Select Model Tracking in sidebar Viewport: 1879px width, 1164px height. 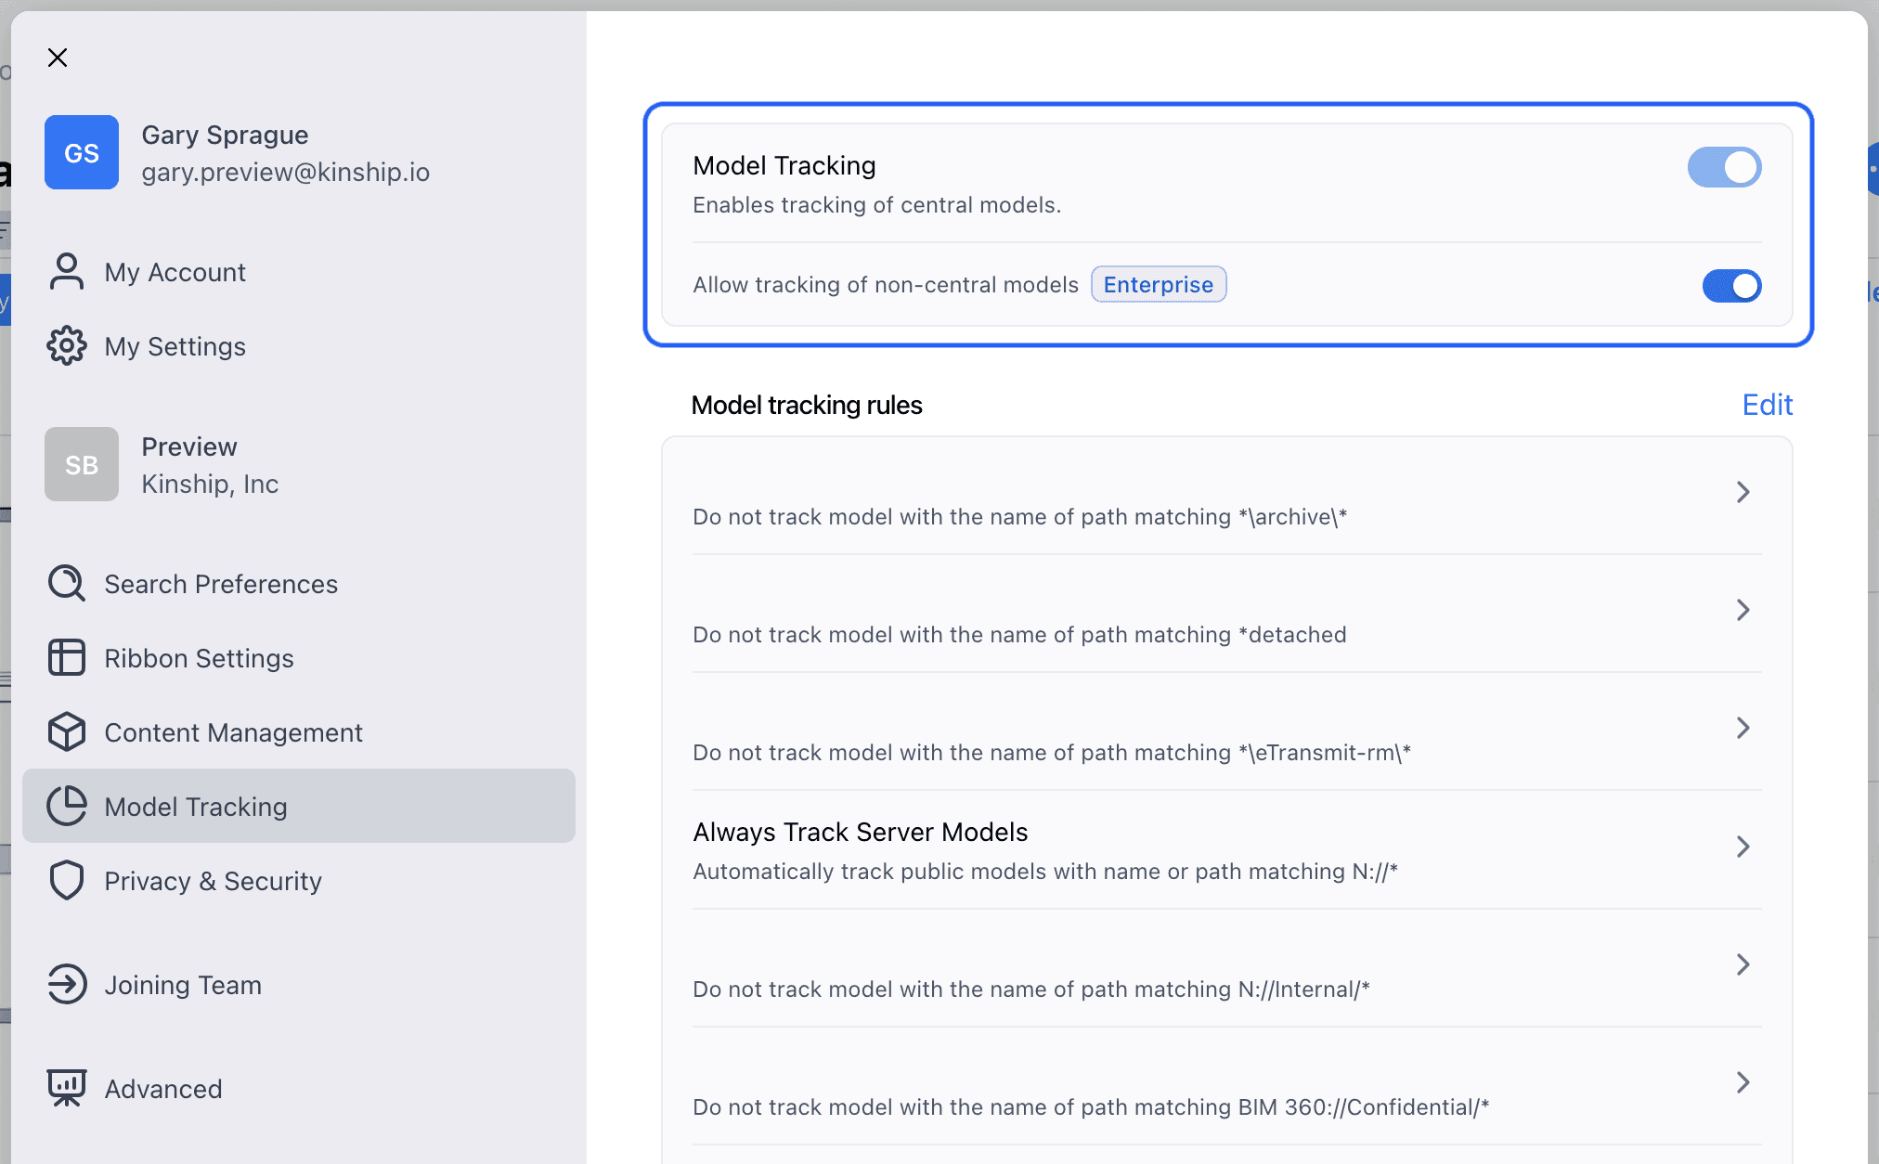click(x=195, y=807)
